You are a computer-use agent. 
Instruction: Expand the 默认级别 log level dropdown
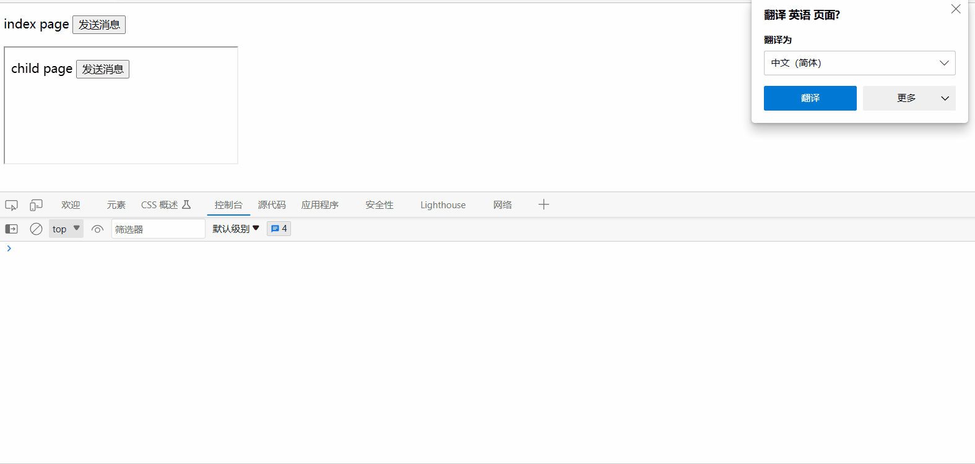point(236,229)
